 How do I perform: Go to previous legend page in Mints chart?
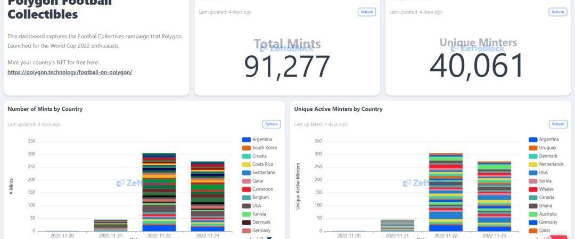251,238
